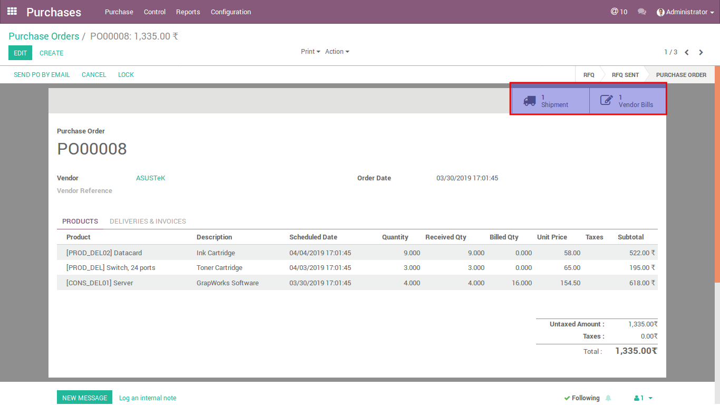Click the Edit button
The image size is (720, 405).
[x=20, y=53]
